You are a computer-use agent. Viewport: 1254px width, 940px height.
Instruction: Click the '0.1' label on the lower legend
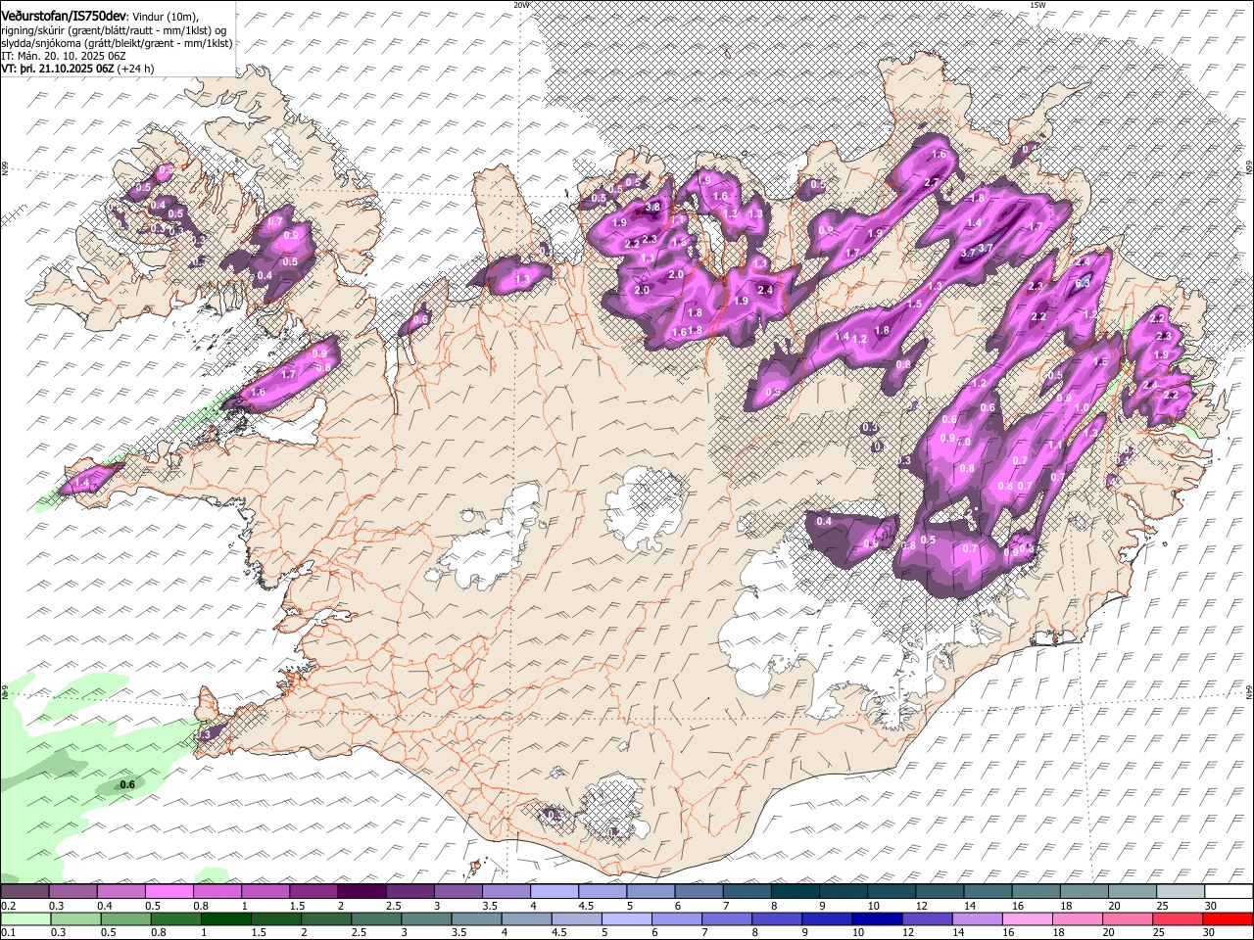(8, 933)
